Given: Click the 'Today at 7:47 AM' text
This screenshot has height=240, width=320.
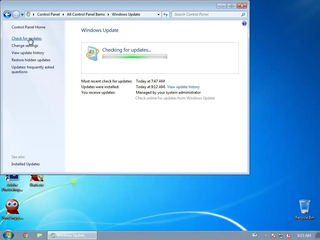Looking at the screenshot, I should coord(150,81).
